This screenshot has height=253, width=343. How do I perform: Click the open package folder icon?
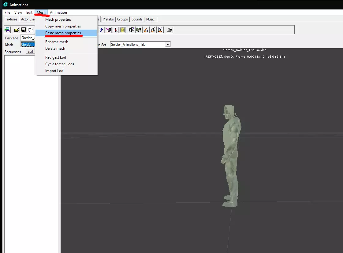click(x=17, y=30)
